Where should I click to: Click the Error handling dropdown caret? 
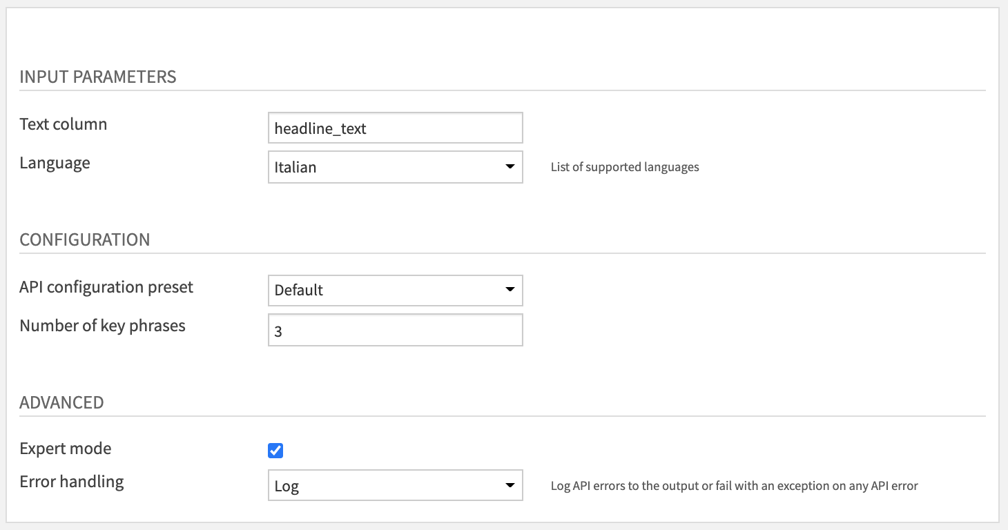pos(512,486)
